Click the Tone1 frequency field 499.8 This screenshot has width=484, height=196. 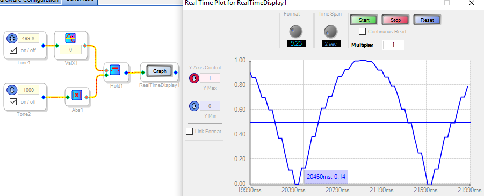coord(28,38)
